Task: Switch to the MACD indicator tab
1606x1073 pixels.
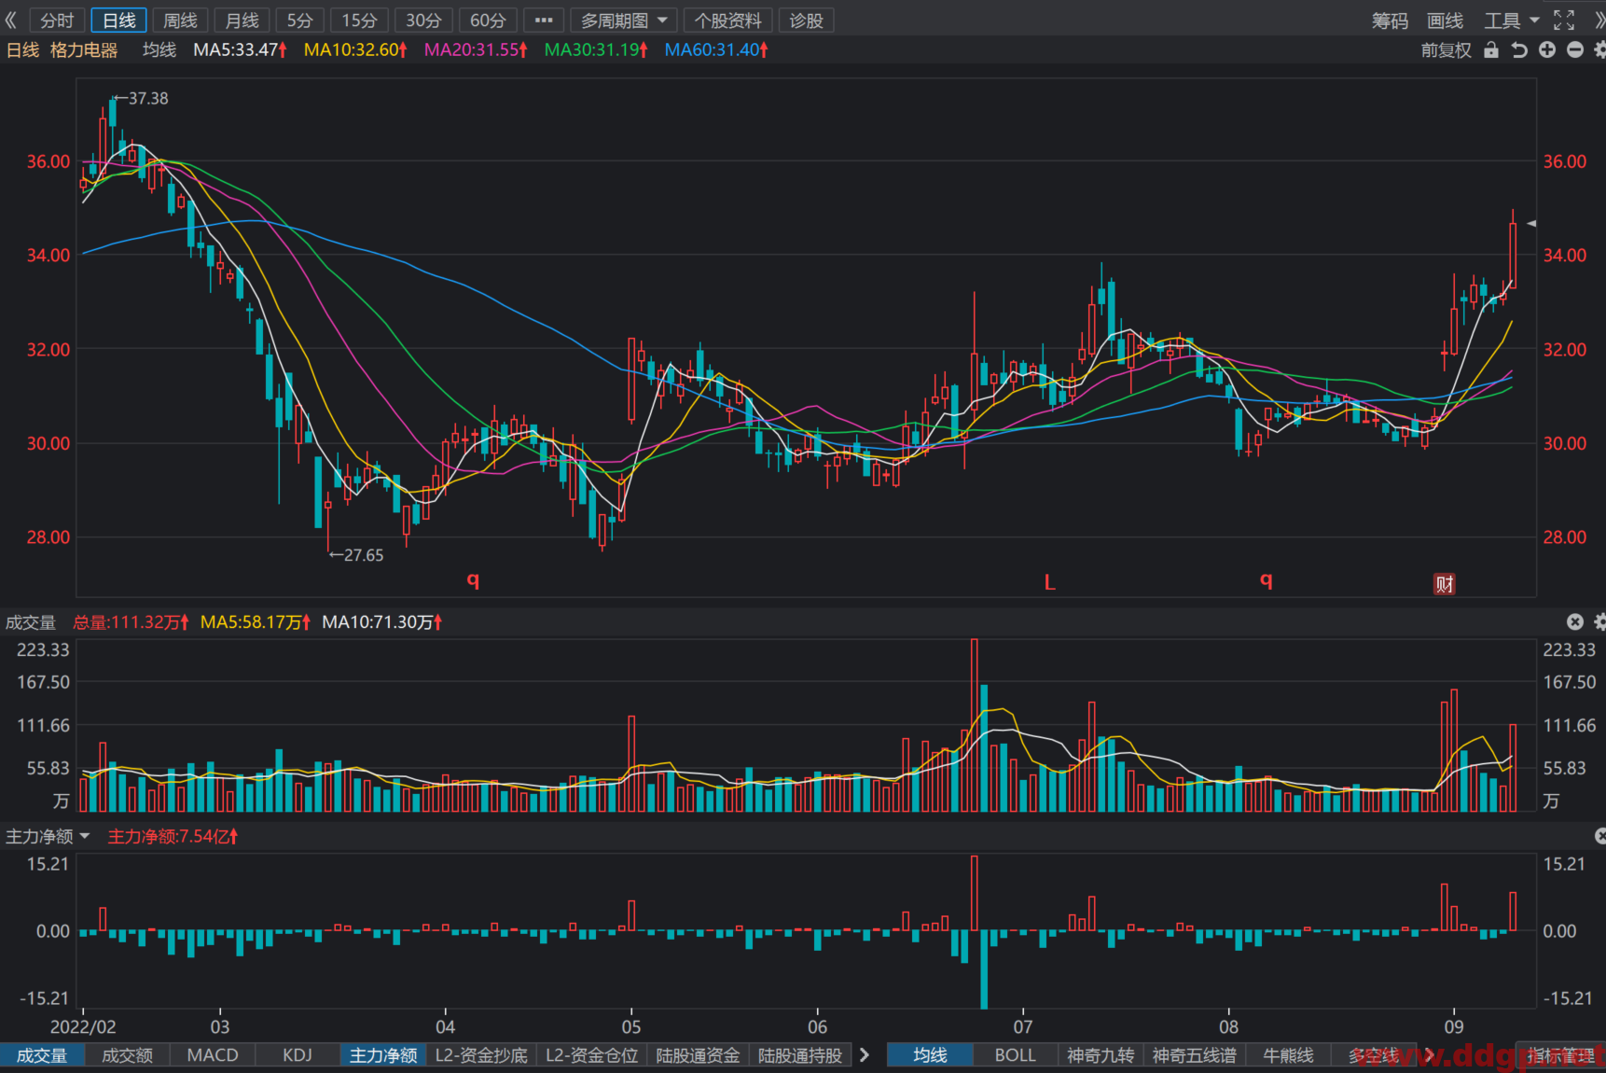Action: (x=213, y=1055)
